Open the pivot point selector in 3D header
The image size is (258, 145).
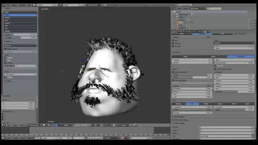tap(49, 125)
